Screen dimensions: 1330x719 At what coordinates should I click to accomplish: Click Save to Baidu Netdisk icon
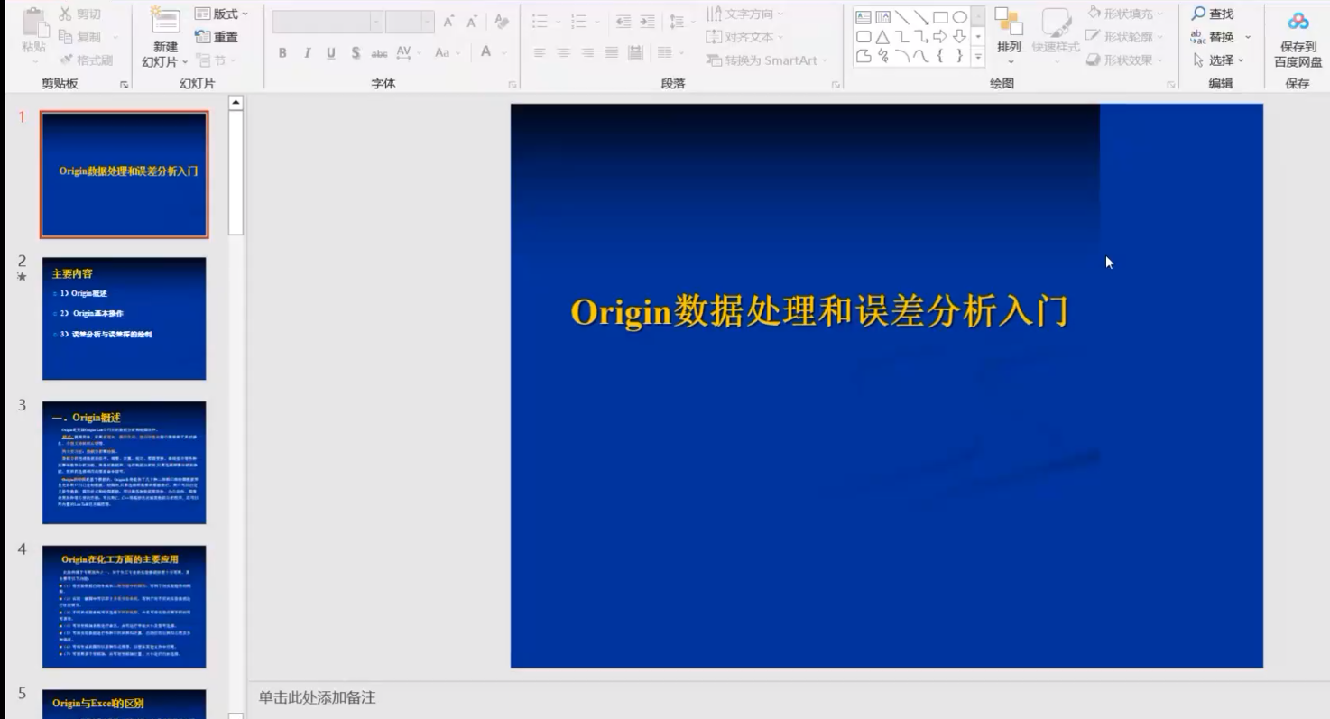[1298, 23]
